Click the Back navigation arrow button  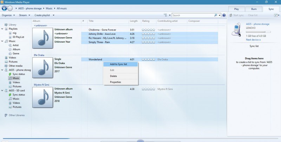pos(4,8)
